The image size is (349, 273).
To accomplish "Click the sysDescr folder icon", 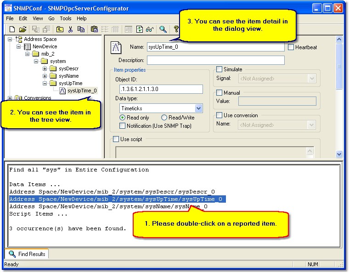I will point(53,68).
